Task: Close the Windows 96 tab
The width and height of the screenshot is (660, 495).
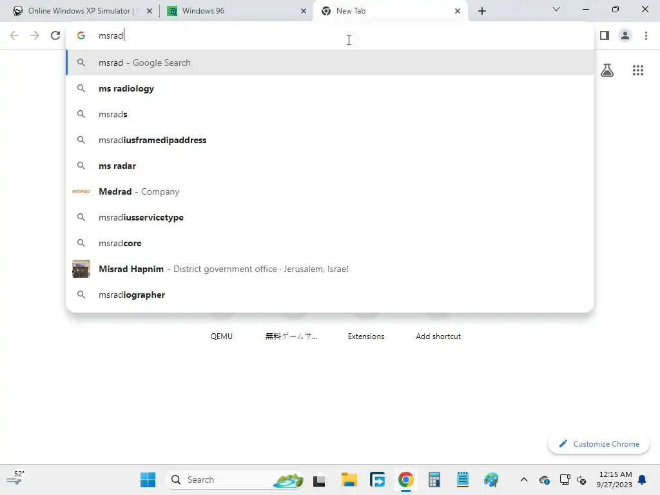Action: tap(304, 11)
